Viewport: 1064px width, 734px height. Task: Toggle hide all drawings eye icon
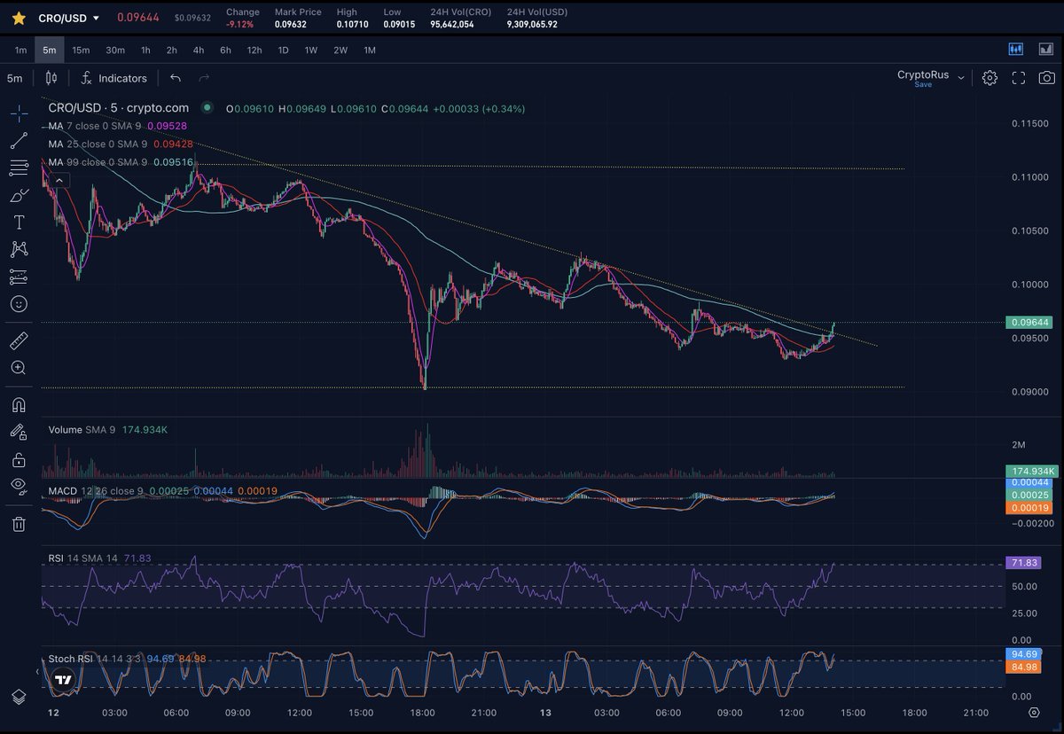click(19, 485)
